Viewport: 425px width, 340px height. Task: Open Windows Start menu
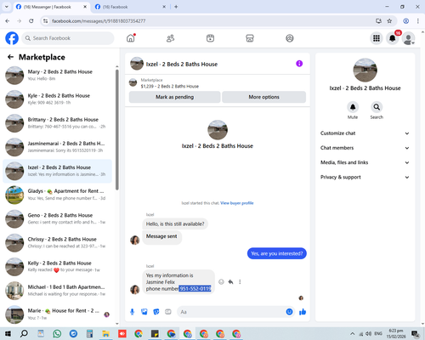(8, 333)
